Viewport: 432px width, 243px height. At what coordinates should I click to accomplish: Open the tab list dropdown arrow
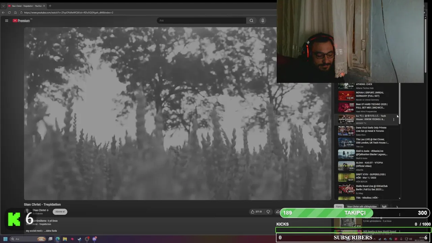pyautogui.click(x=3, y=6)
